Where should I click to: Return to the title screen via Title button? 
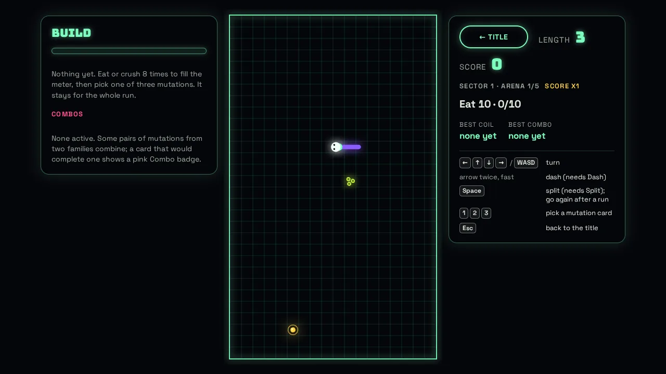point(494,37)
